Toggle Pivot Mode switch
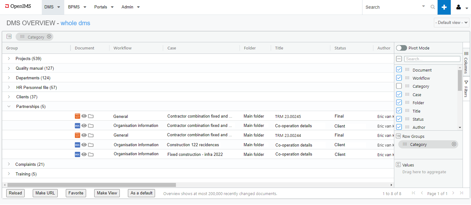 (401, 48)
